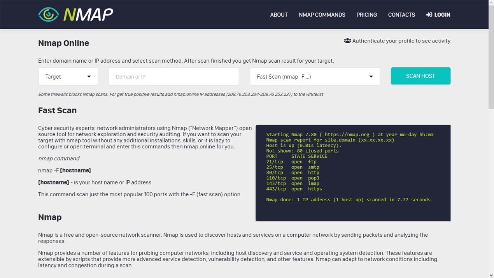
Task: Click the sign-in arrow icon beside LOGIN
Action: pyautogui.click(x=429, y=15)
